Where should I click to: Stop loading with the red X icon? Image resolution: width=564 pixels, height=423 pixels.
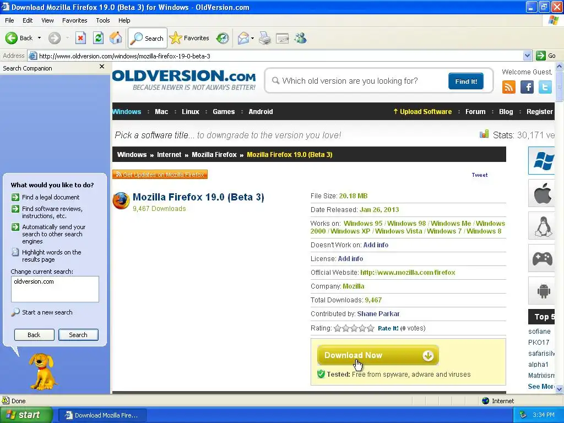click(x=80, y=38)
